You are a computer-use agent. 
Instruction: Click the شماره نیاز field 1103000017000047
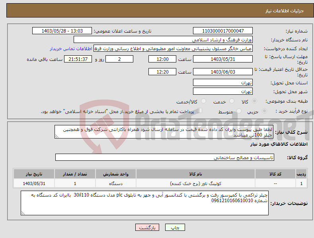pos(223,31)
